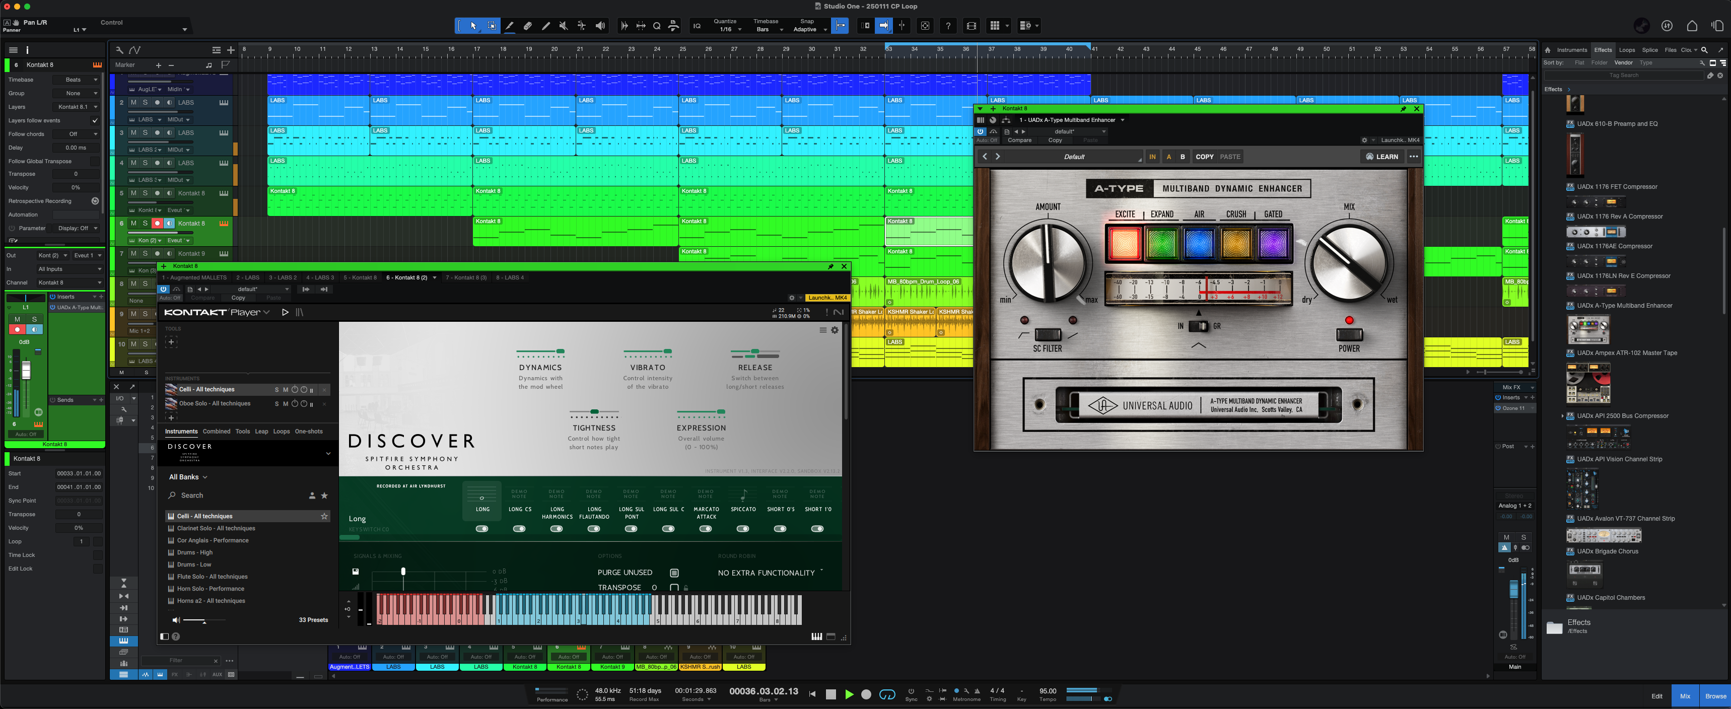Viewport: 1731px width, 709px height.
Task: Click COPY in the A-Type preset bar
Action: (1204, 157)
